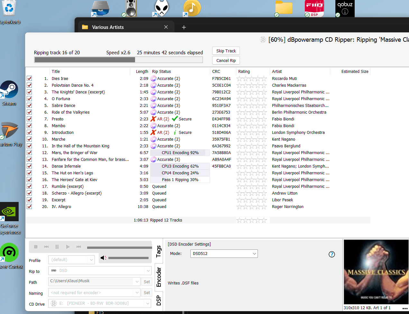Viewport: 409px width, 314px height.
Task: Open the FiiO DSP desktop icon
Action: (x=314, y=8)
